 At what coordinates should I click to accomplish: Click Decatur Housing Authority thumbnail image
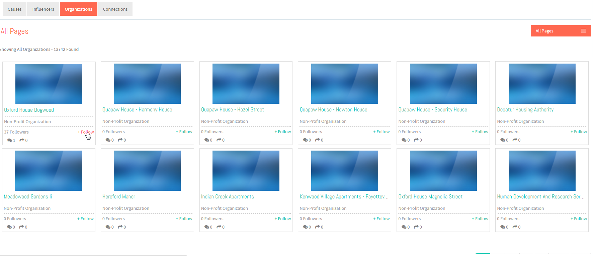tap(542, 84)
